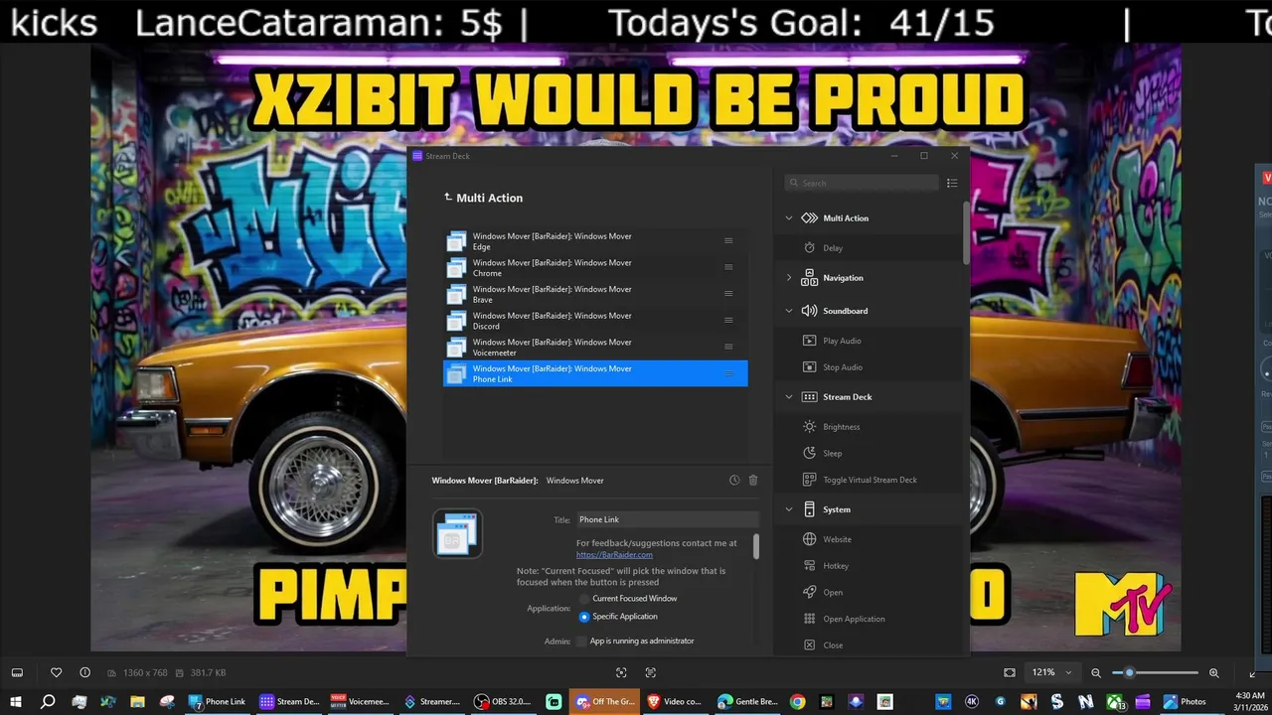Open the BarRaider.com link
The image size is (1272, 715).
tap(614, 555)
